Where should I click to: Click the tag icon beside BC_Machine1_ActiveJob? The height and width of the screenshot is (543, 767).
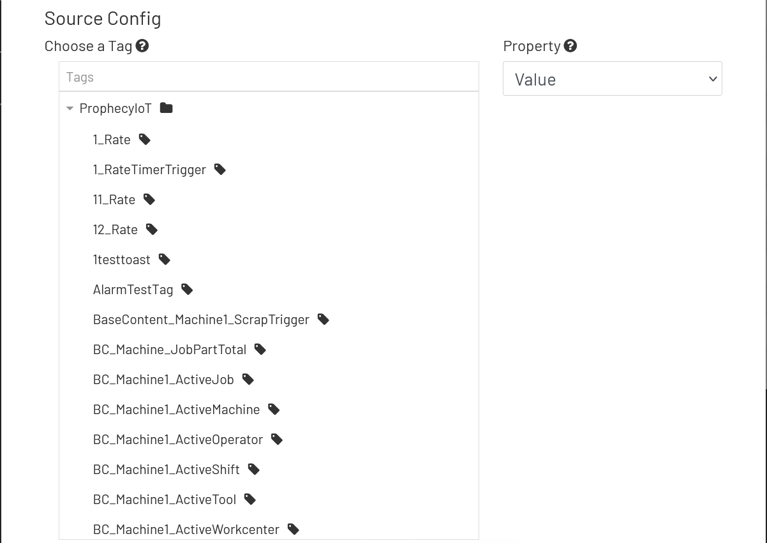pyautogui.click(x=248, y=378)
